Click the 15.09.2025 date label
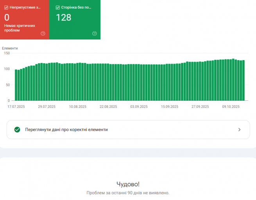The width and height of the screenshot is (256, 200). tap(170, 107)
